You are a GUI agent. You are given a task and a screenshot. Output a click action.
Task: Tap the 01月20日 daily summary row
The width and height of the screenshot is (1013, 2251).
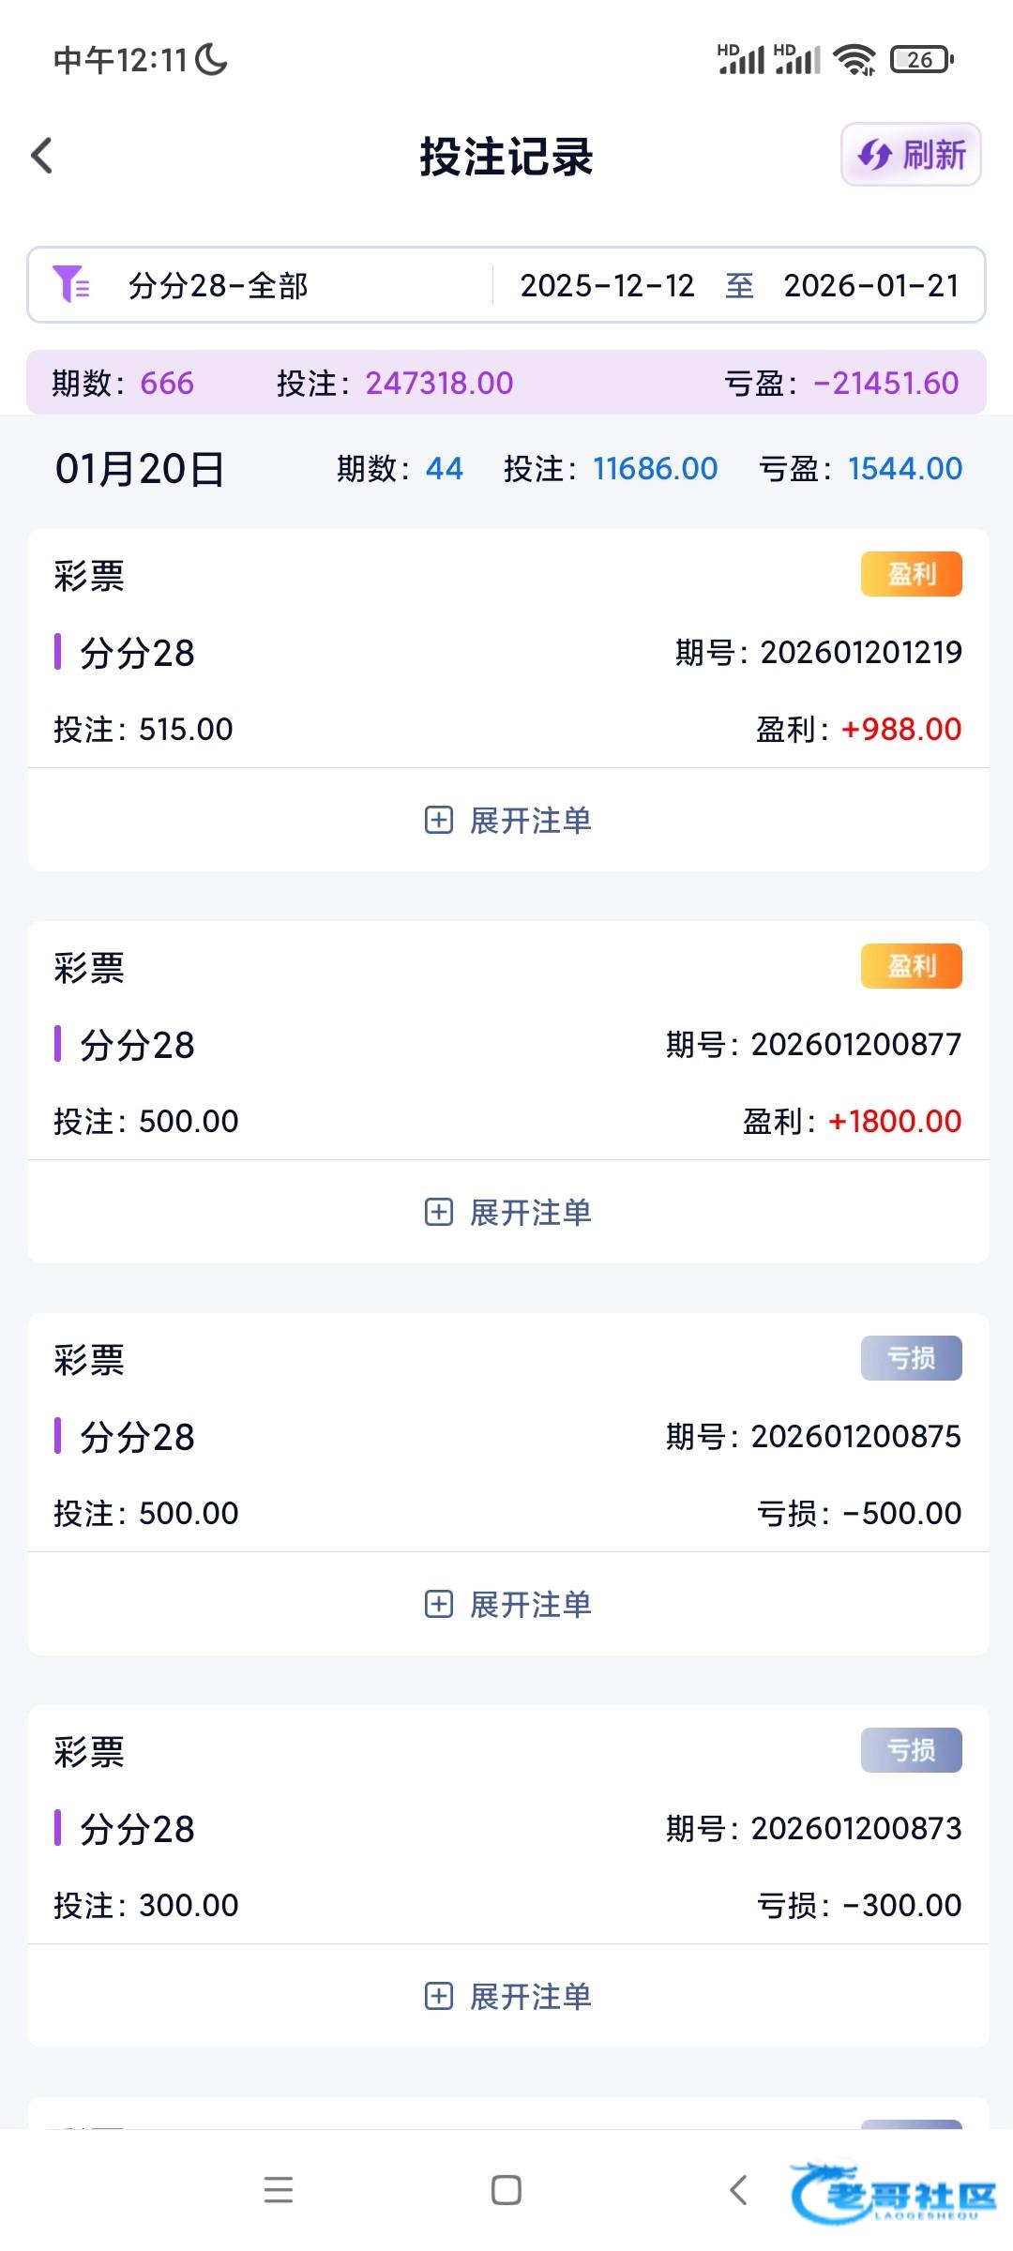coord(506,469)
